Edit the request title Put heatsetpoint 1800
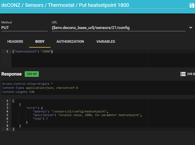This screenshot has width=195, height=145. coord(94,5)
